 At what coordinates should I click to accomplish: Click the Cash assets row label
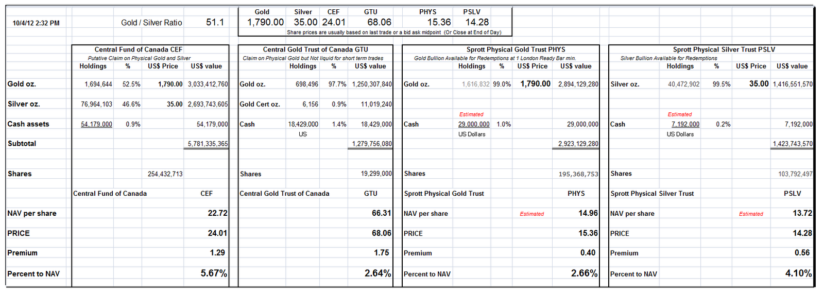click(x=28, y=124)
